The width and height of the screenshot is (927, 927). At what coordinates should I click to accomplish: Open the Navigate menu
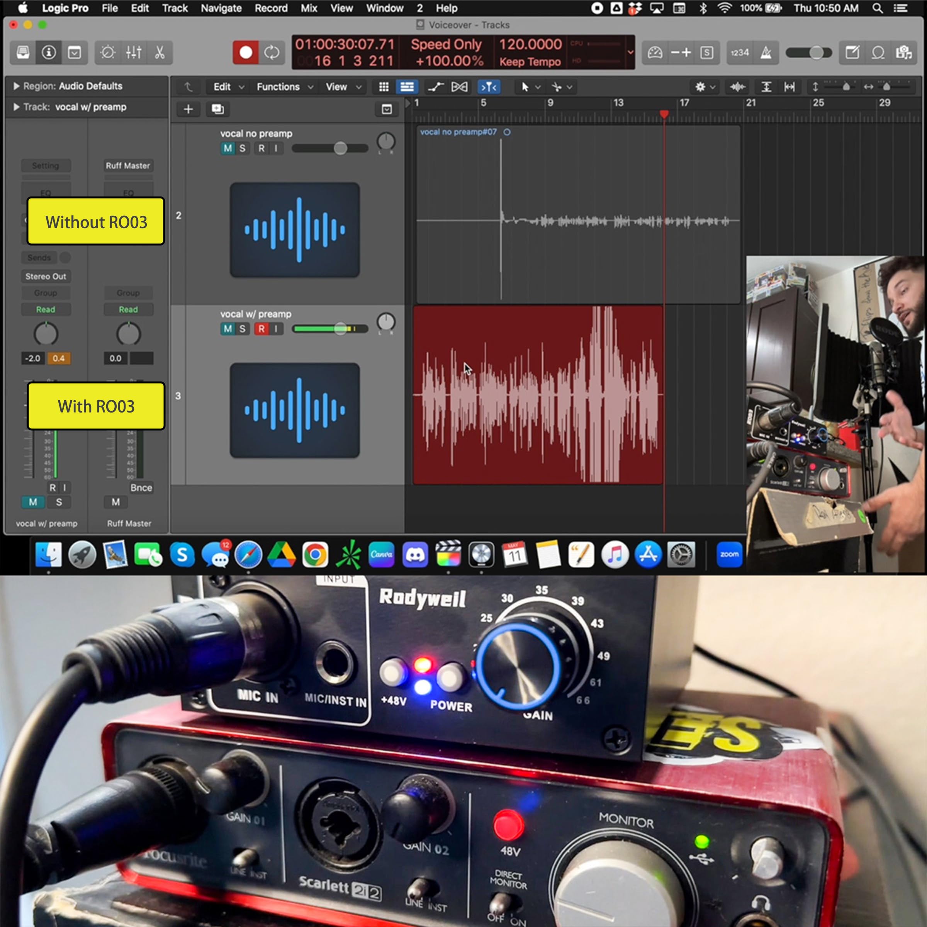tap(221, 8)
